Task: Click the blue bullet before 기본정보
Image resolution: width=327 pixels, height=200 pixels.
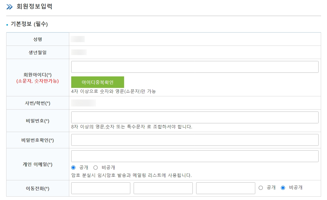Action: pyautogui.click(x=7, y=25)
